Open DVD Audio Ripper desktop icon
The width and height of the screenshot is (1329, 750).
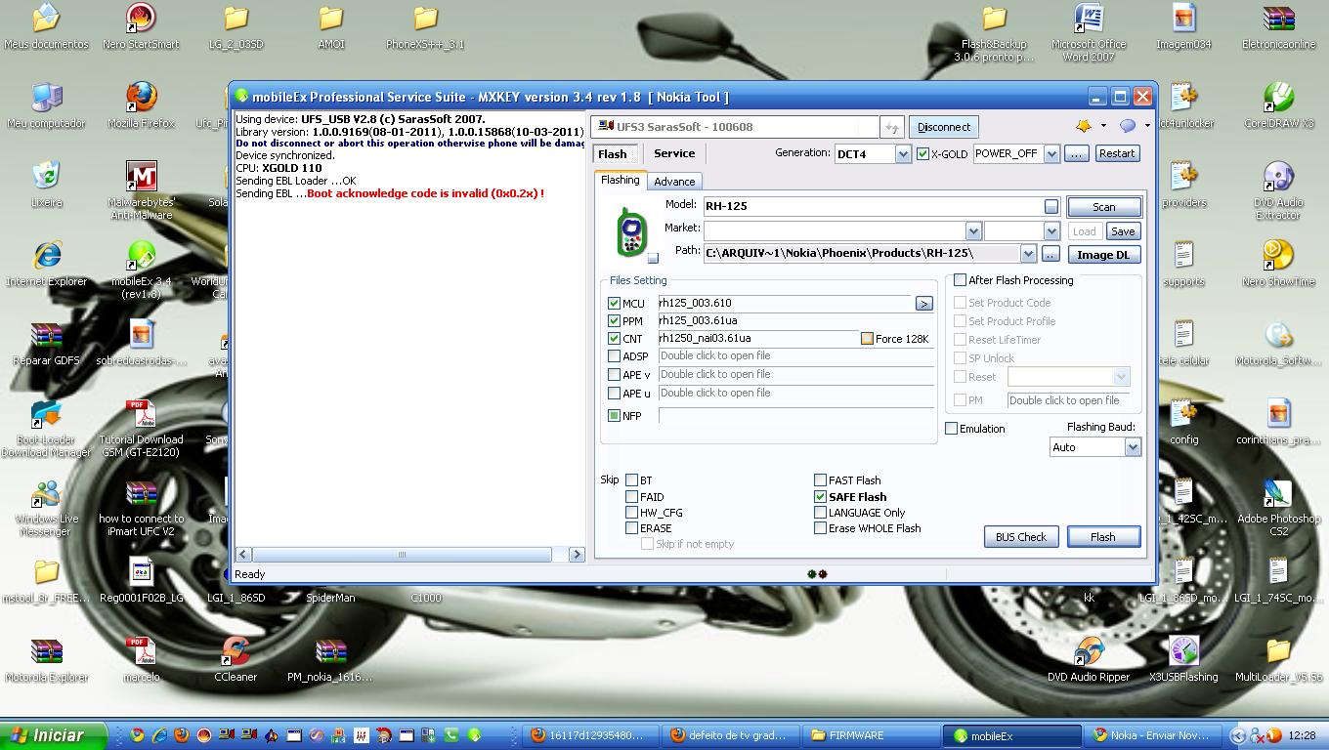1089,658
